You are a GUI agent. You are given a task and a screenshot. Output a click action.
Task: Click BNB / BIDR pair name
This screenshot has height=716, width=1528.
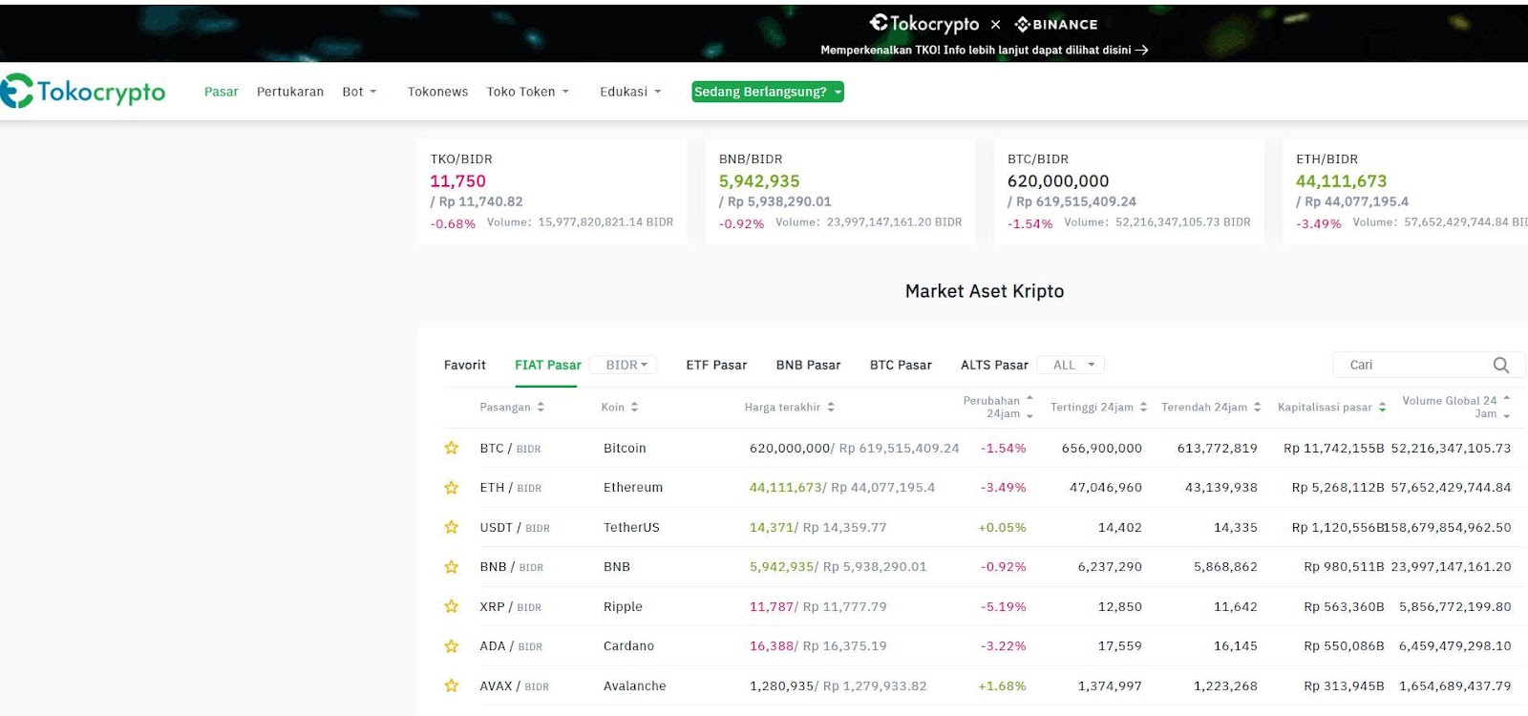[x=511, y=567]
